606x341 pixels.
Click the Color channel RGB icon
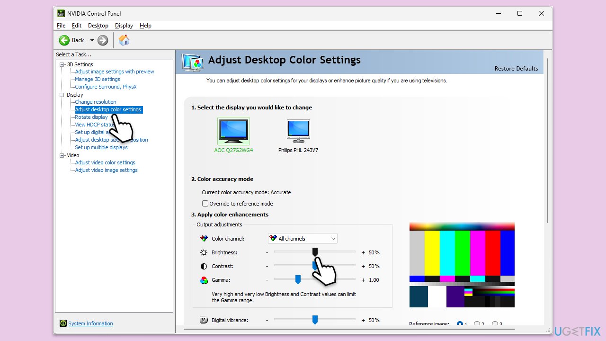204,239
